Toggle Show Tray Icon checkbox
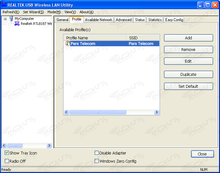This screenshot has width=220, height=173. 7,153
